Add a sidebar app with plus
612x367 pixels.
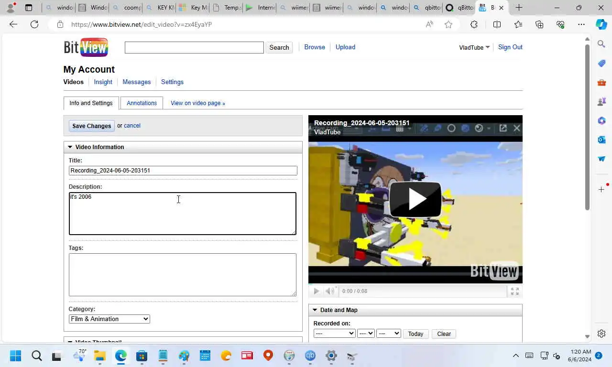coord(601,190)
